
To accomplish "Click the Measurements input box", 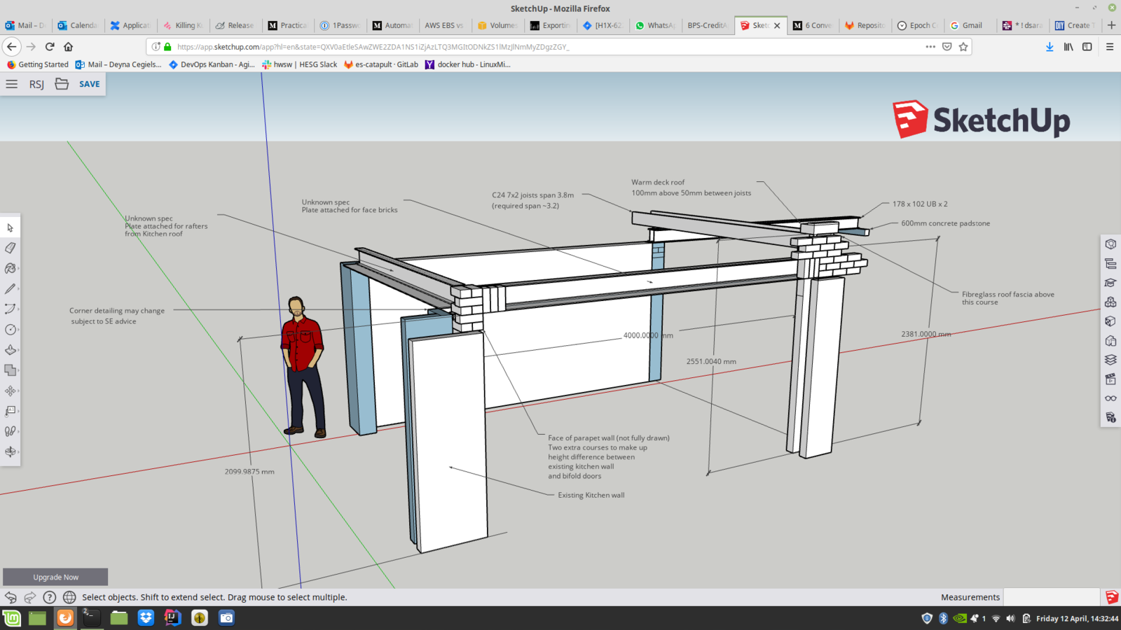I will coord(1051,597).
